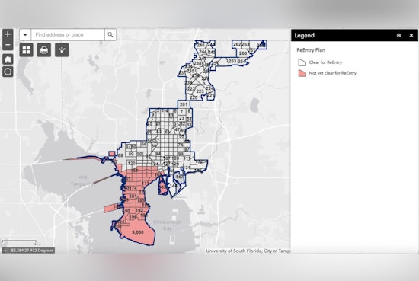Select map zone 262
The image size is (419, 281).
pyautogui.click(x=237, y=44)
